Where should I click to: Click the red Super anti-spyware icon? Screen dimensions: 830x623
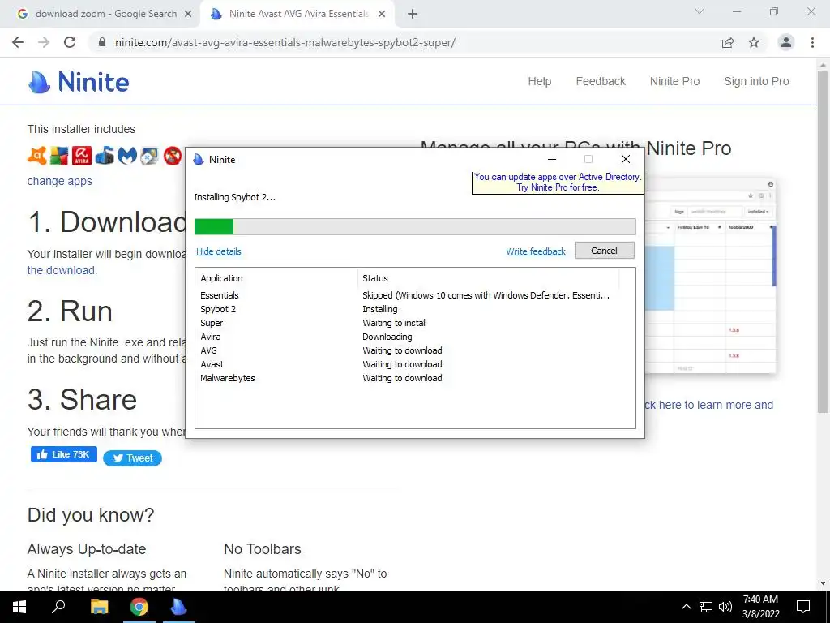tap(172, 156)
